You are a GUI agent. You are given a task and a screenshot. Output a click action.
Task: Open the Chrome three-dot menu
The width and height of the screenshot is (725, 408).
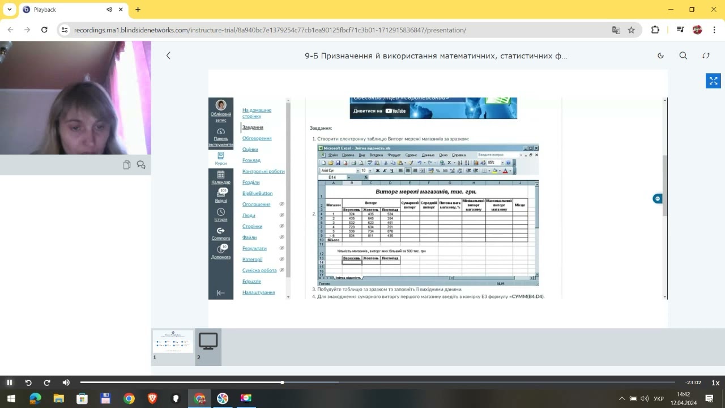click(714, 30)
